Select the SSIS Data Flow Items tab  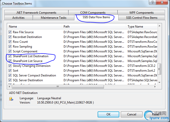point(96,17)
